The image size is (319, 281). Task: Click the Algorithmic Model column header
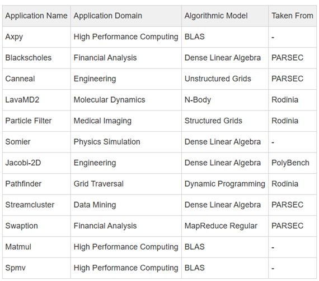pos(216,16)
